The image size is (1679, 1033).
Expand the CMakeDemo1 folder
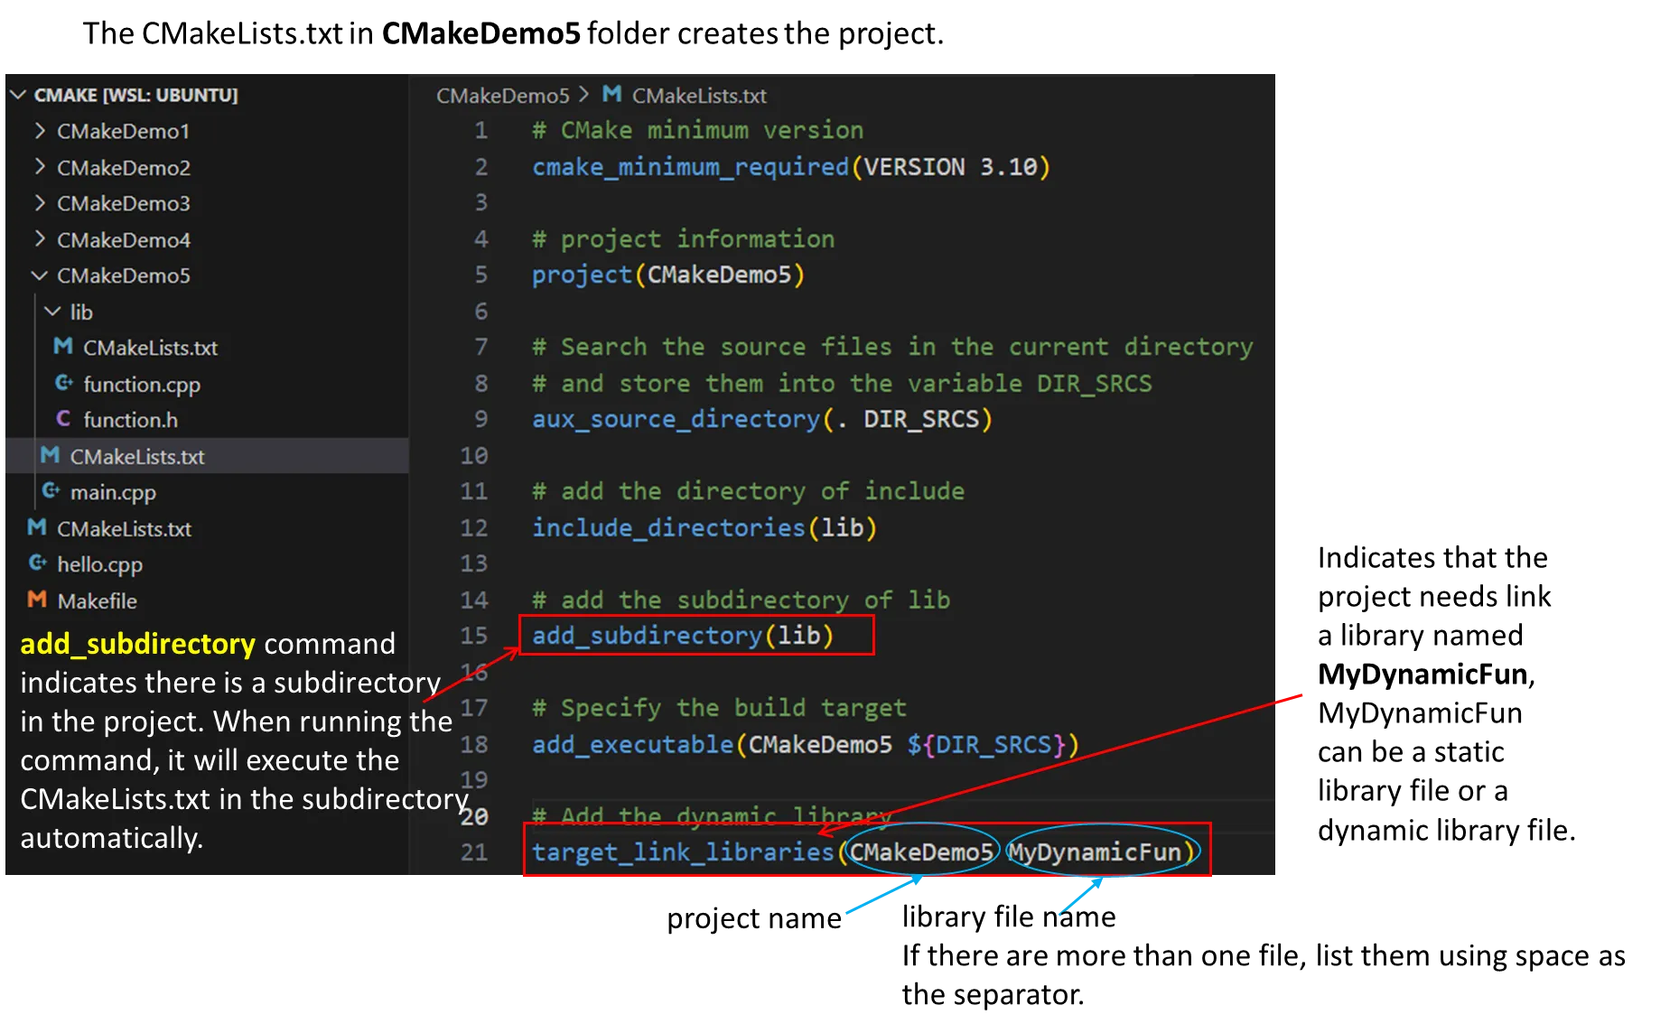pyautogui.click(x=40, y=131)
